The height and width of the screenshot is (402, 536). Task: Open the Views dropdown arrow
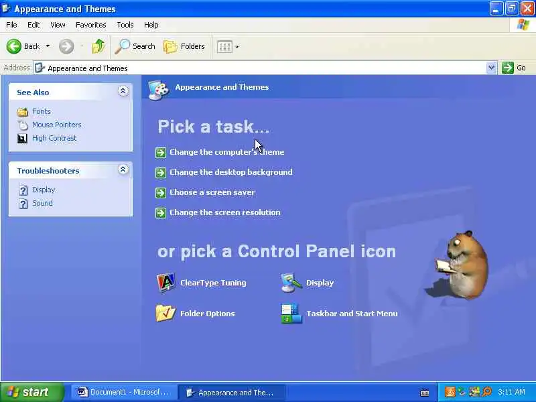[x=237, y=46]
